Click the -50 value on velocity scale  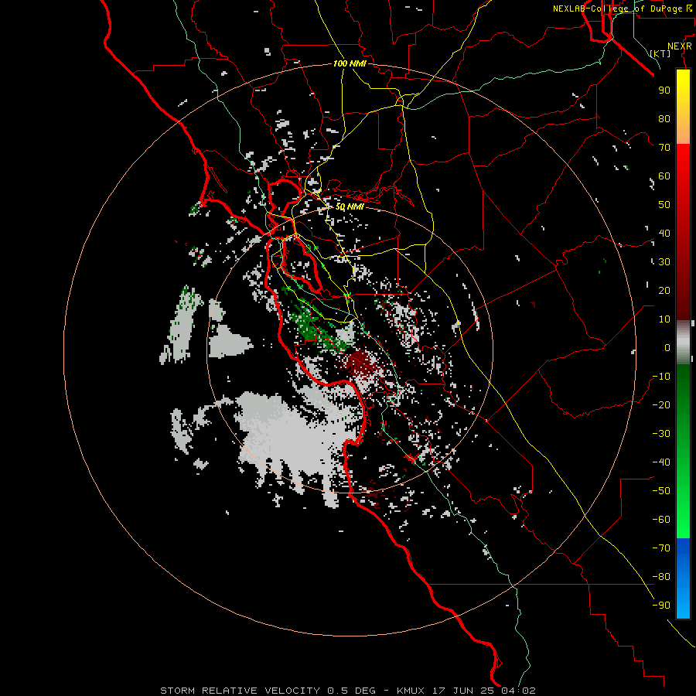pos(661,490)
